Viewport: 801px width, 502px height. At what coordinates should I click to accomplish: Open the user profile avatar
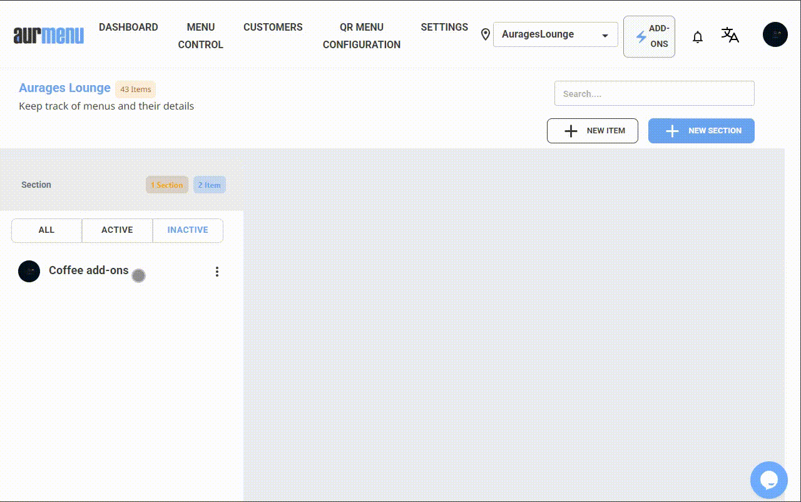[775, 34]
